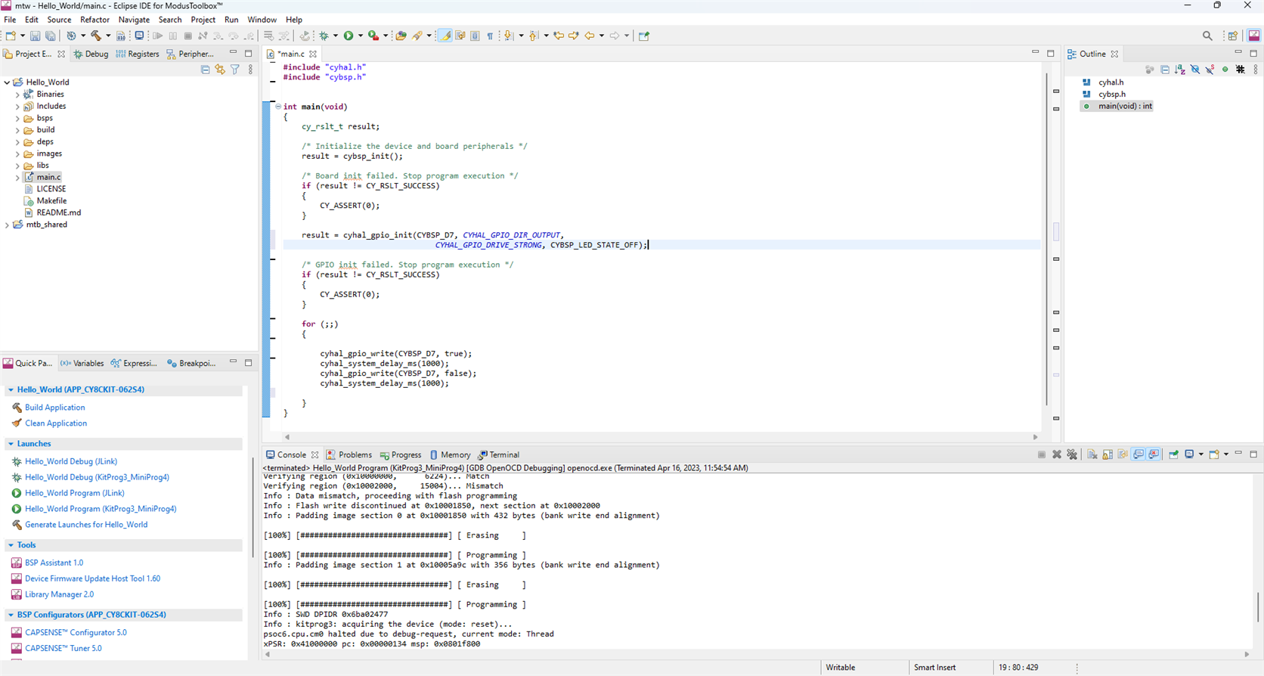Click the Display Selected Console icon
Screen dimensions: 1264x676
pyautogui.click(x=1189, y=454)
